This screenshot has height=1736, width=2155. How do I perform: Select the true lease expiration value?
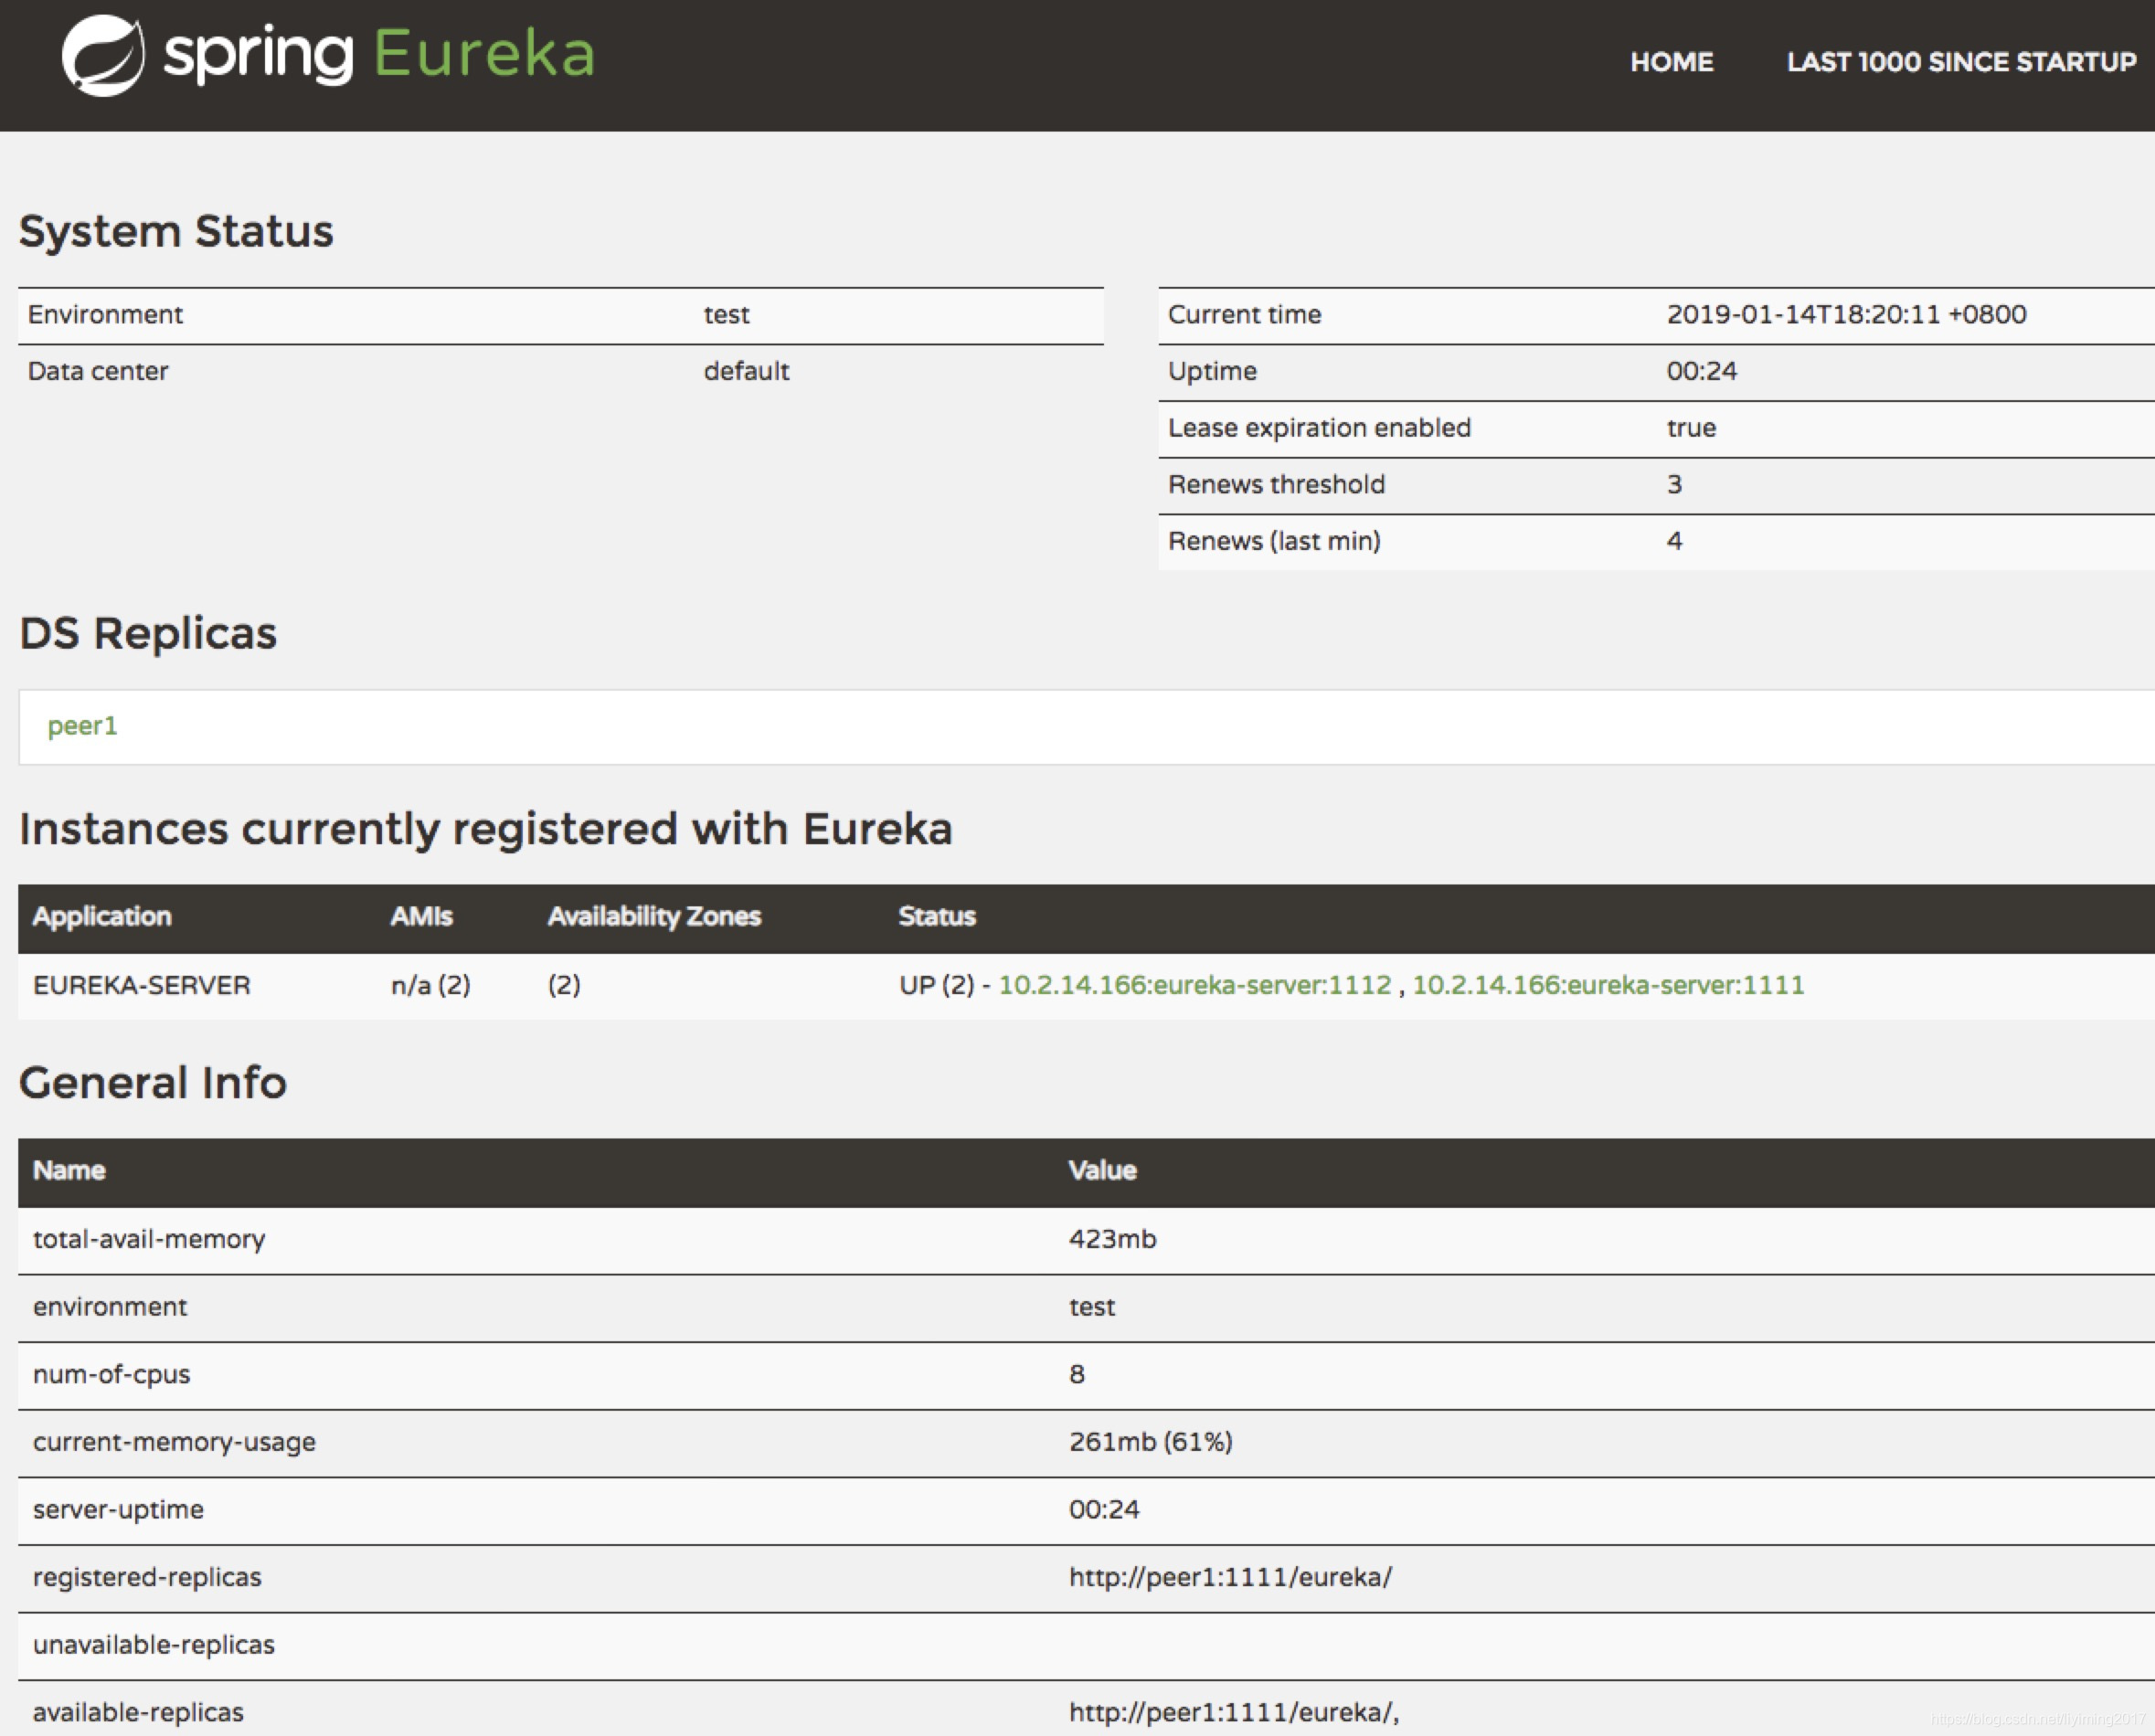coord(1691,428)
